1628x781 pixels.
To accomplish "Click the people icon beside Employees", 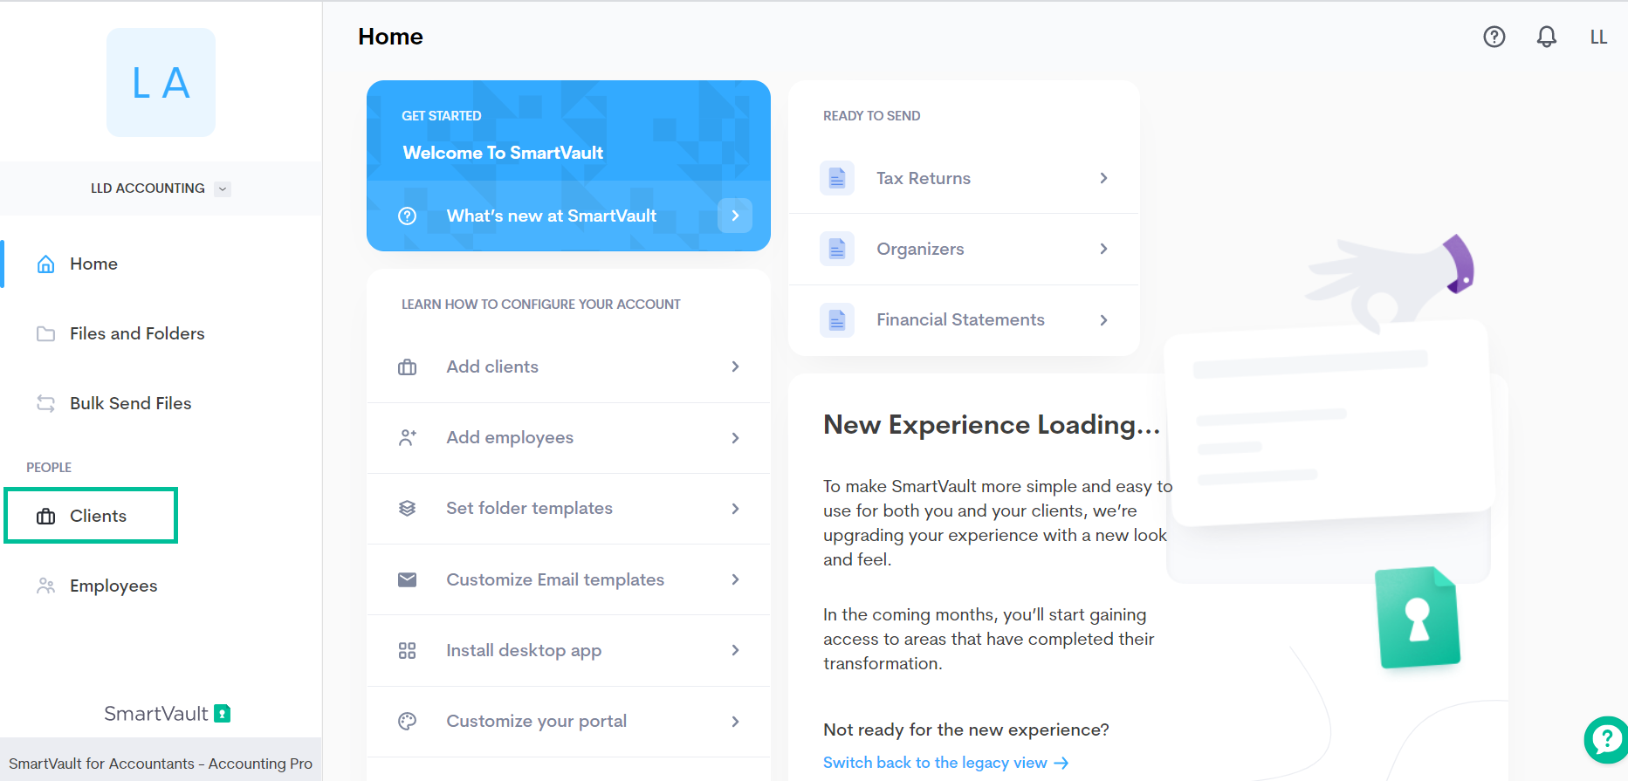I will point(46,586).
